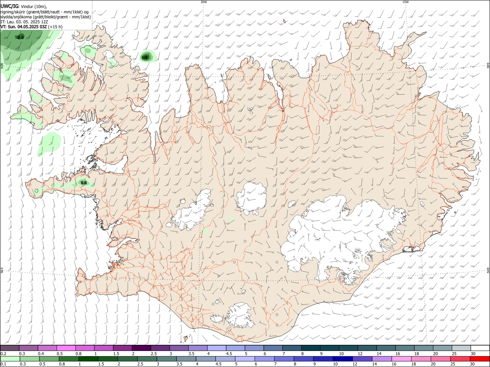Click the 20W longitude label
The image size is (490, 367).
[x=204, y=2]
